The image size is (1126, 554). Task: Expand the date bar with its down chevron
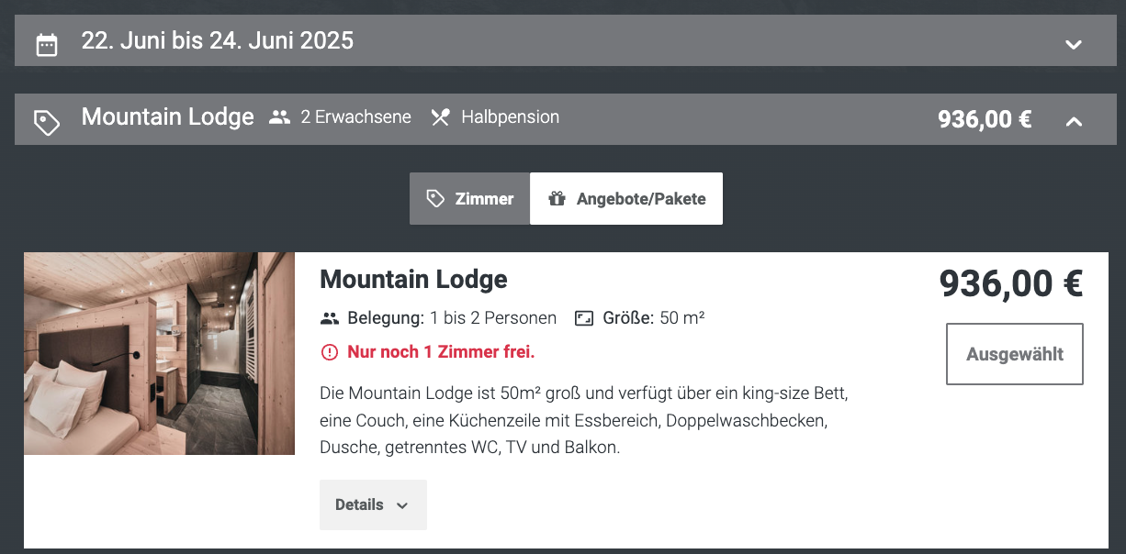[1074, 44]
